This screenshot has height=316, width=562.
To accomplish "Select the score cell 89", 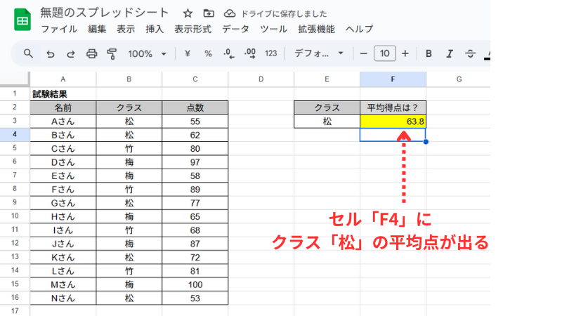I will coord(195,190).
